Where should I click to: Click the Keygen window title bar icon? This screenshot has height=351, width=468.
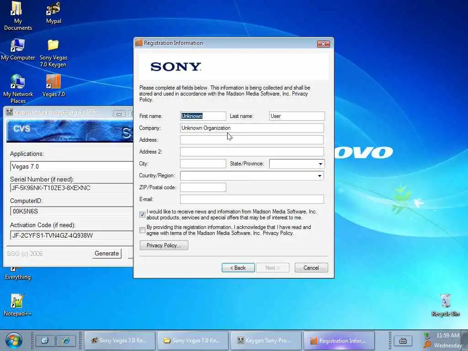[x=9, y=112]
